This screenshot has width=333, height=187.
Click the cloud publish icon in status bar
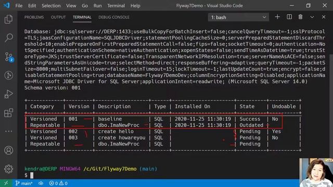[41, 183]
